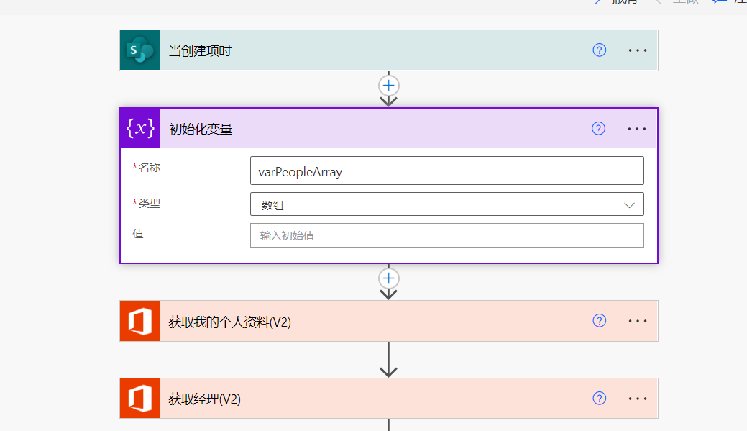Image resolution: width=747 pixels, height=431 pixels.
Task: Expand the 获取我的个人资料(V2) action card
Action: 395,321
